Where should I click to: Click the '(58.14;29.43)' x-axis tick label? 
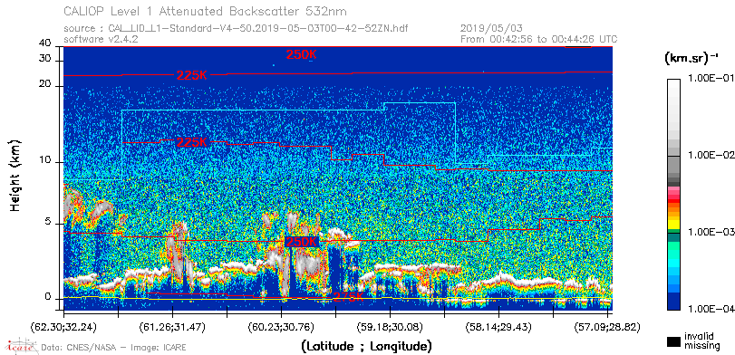pyautogui.click(x=499, y=326)
